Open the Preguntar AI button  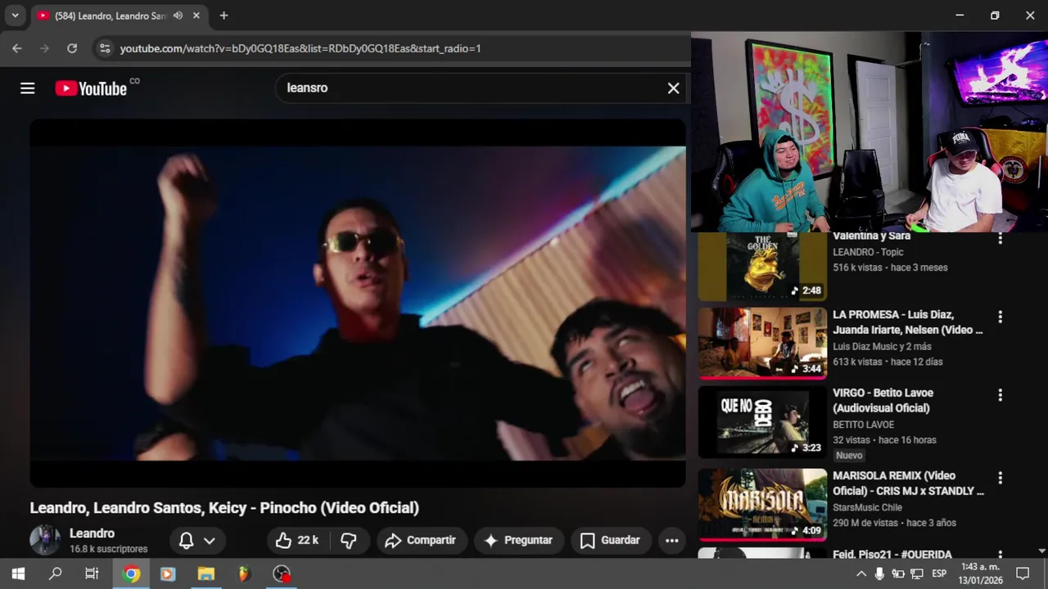click(518, 541)
